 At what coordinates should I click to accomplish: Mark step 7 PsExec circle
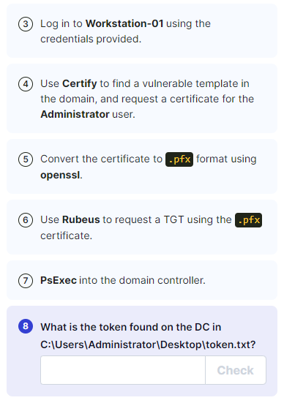pos(26,280)
